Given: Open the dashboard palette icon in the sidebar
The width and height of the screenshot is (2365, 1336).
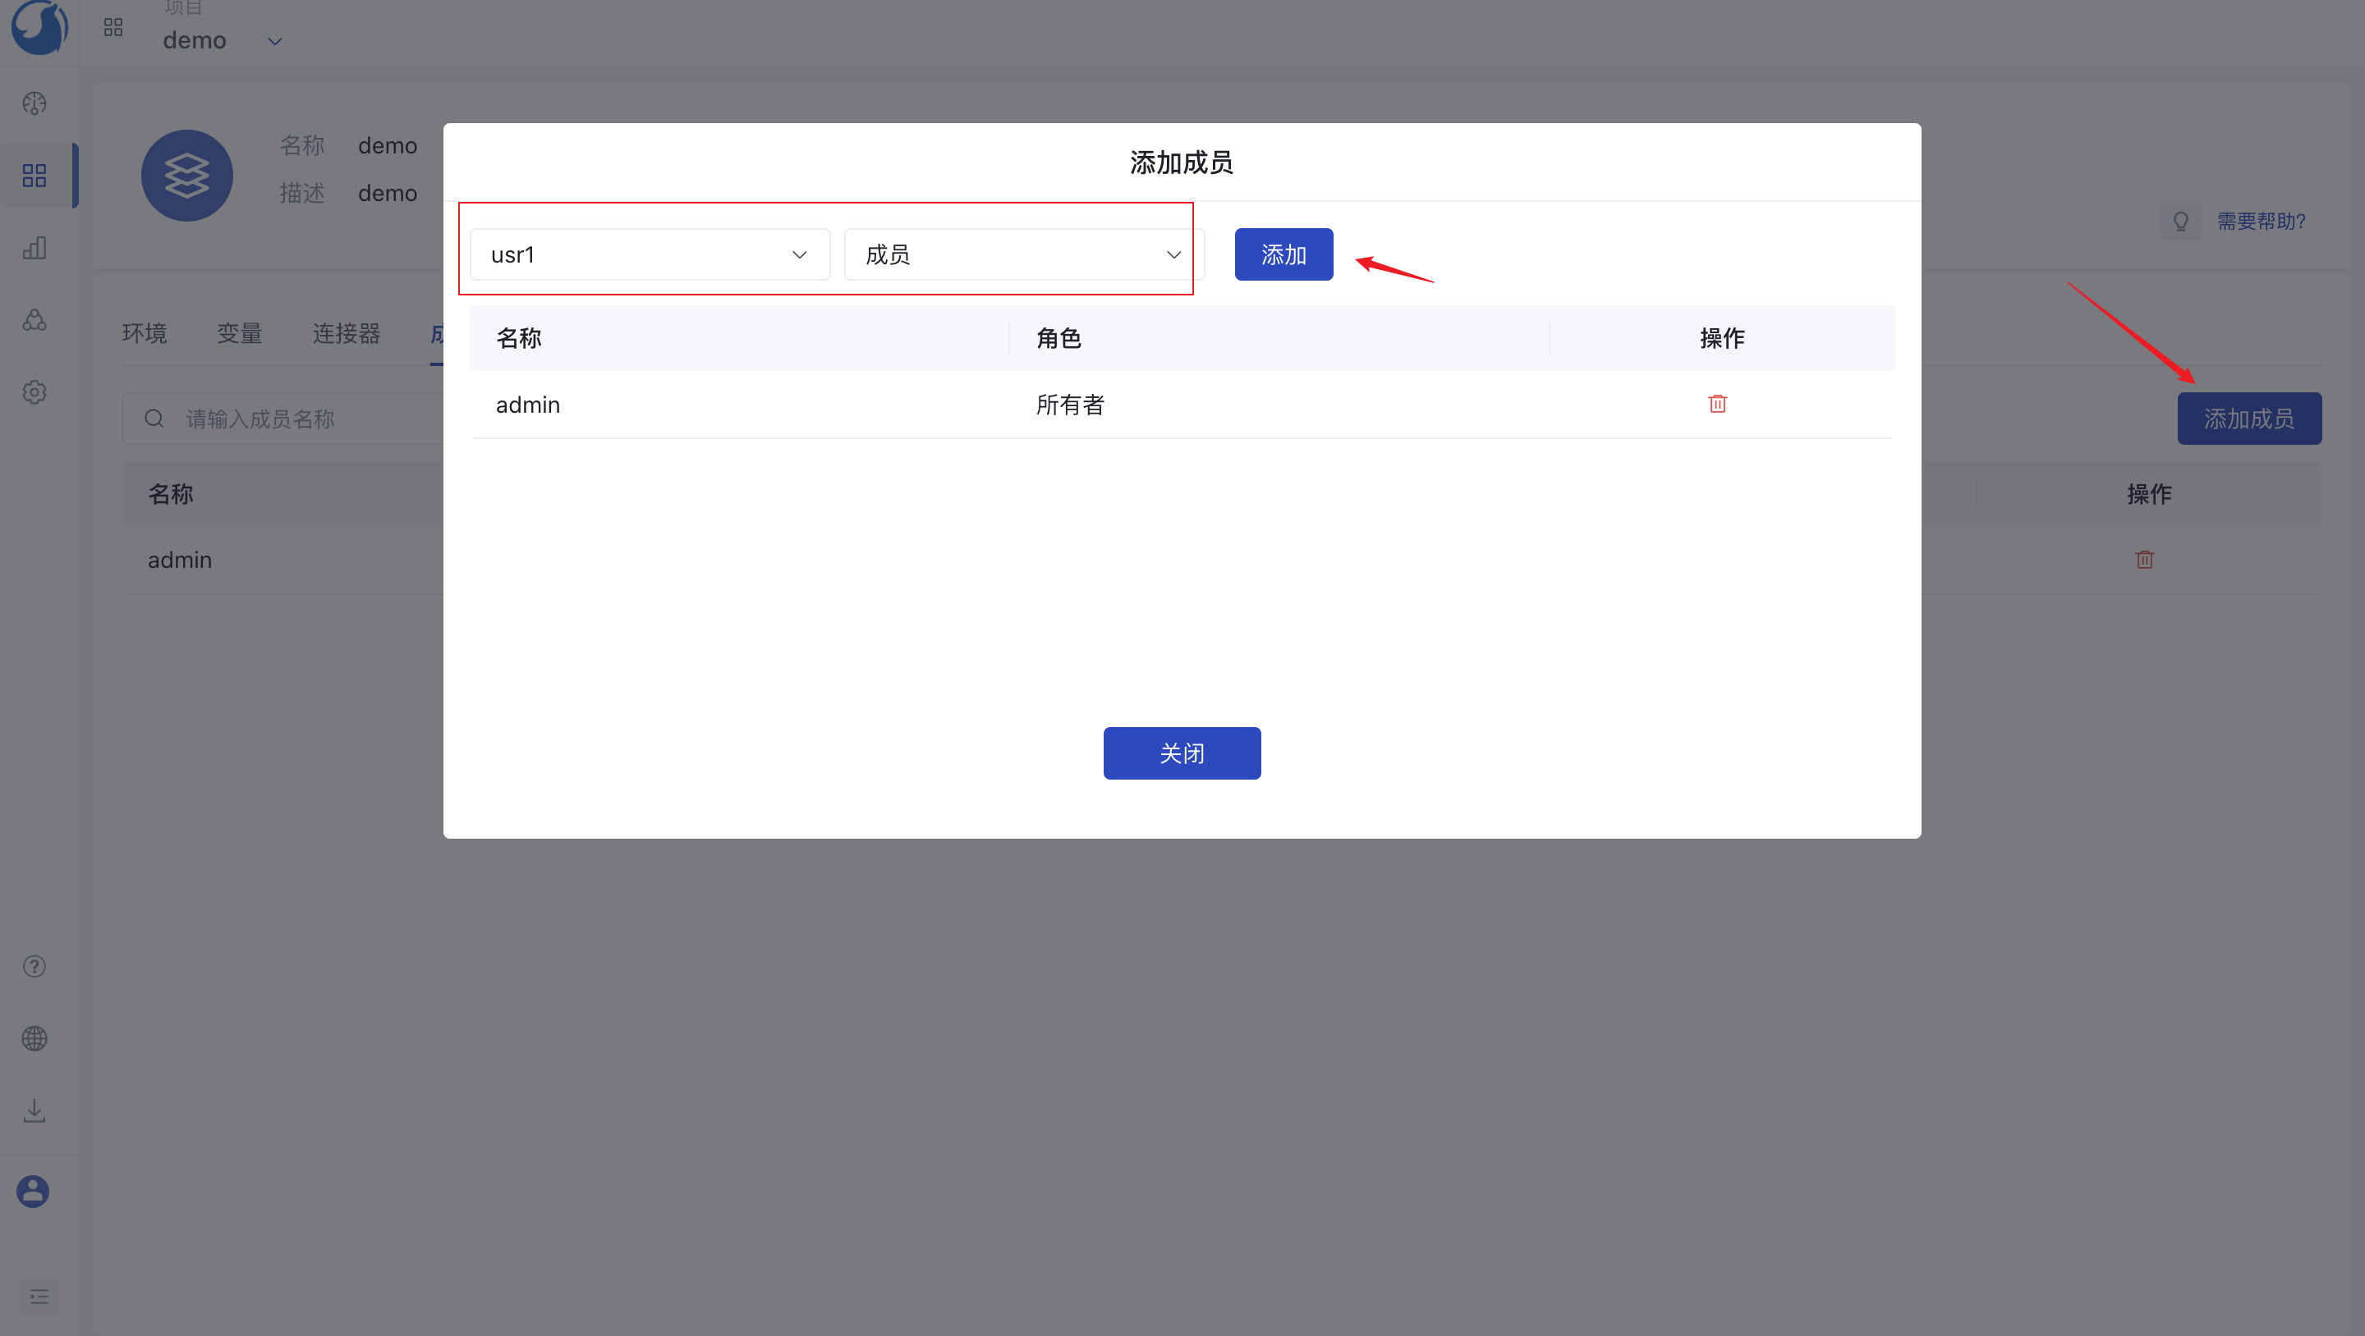Looking at the screenshot, I should pos(34,103).
